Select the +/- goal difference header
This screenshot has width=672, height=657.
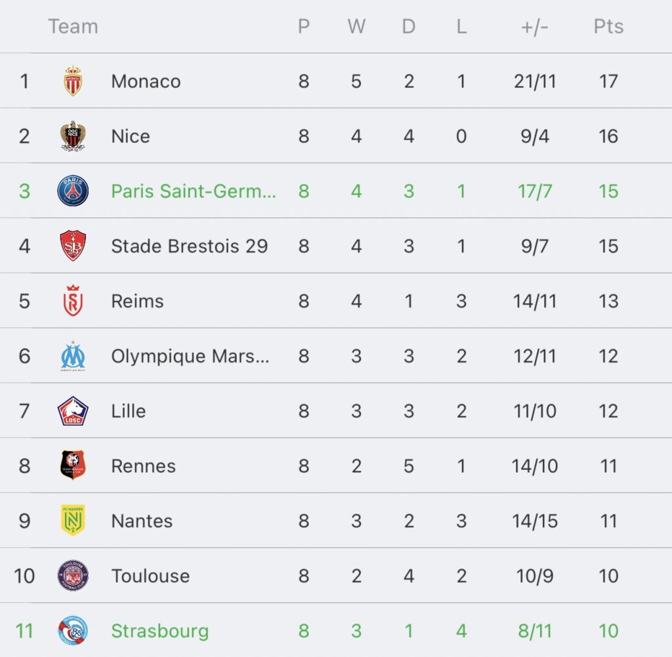(534, 27)
